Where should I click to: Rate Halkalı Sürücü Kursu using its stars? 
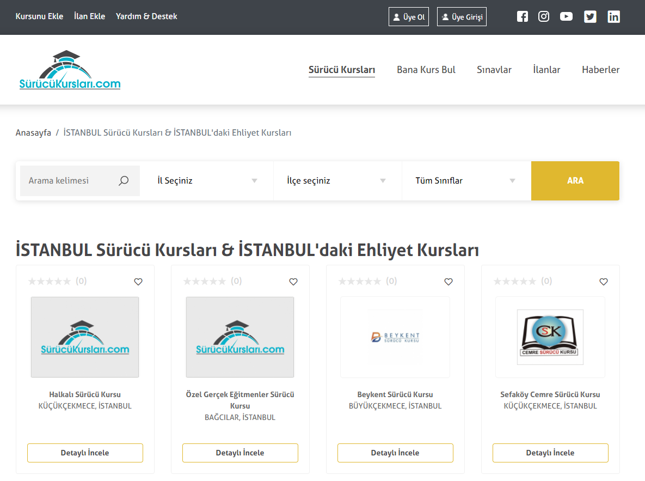pos(50,281)
